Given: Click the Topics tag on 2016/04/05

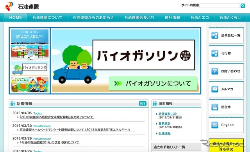Looking at the screenshot, I should coord(37,113).
